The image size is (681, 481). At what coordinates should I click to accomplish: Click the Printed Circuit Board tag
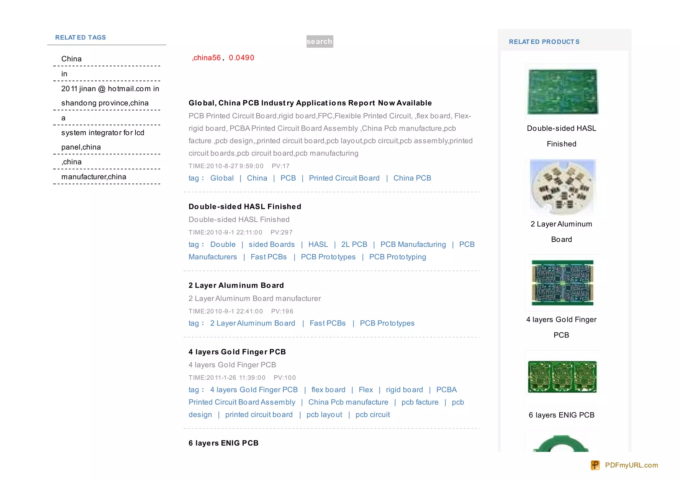pyautogui.click(x=344, y=178)
